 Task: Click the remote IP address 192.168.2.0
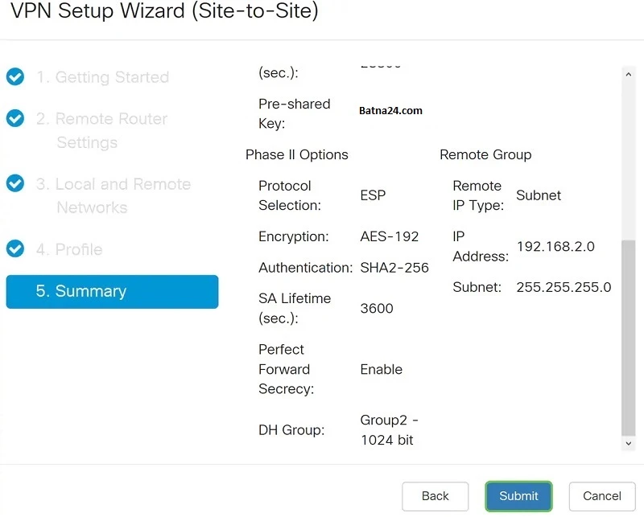(x=555, y=247)
